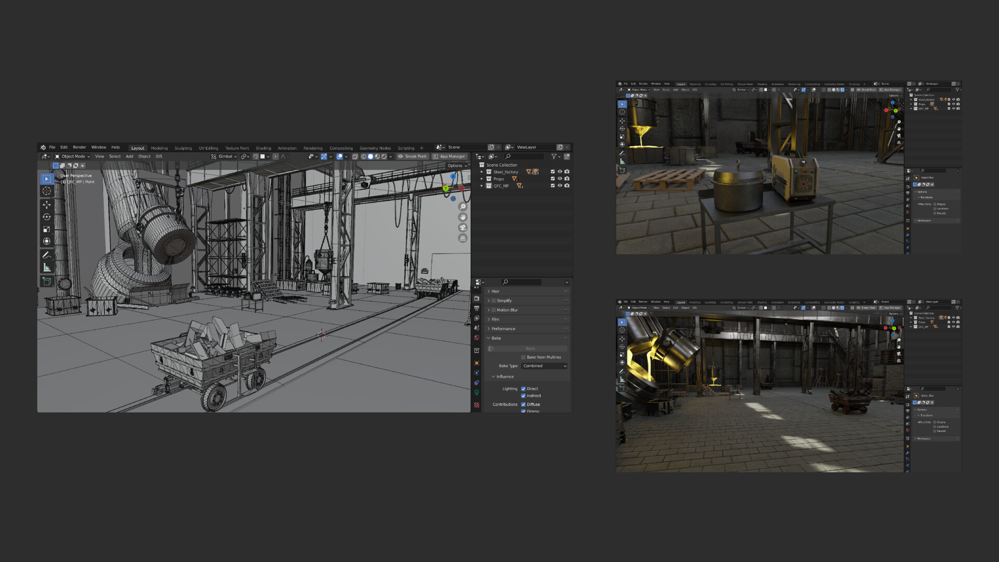The height and width of the screenshot is (562, 999).
Task: Switch to wireframe viewport shading
Action: tap(364, 157)
